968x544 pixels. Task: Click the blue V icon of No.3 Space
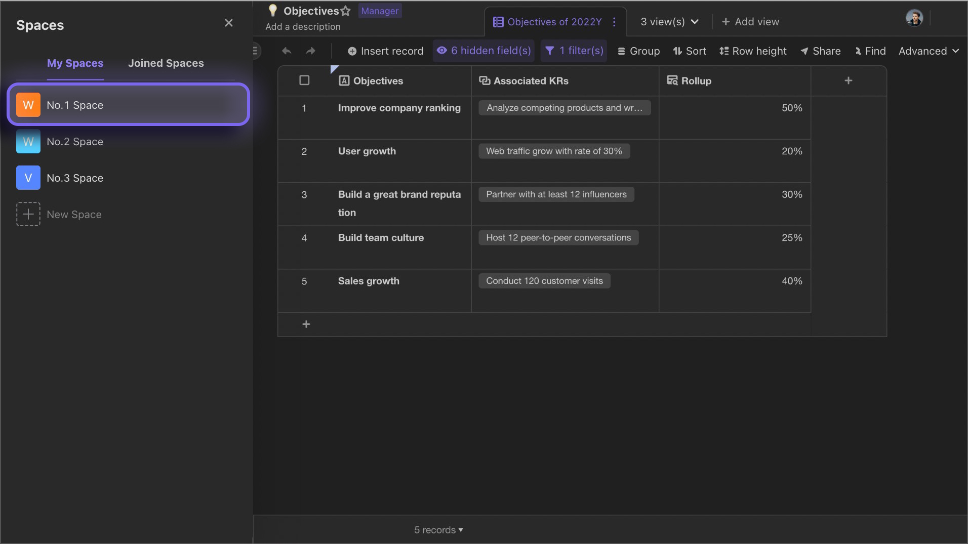click(x=28, y=178)
